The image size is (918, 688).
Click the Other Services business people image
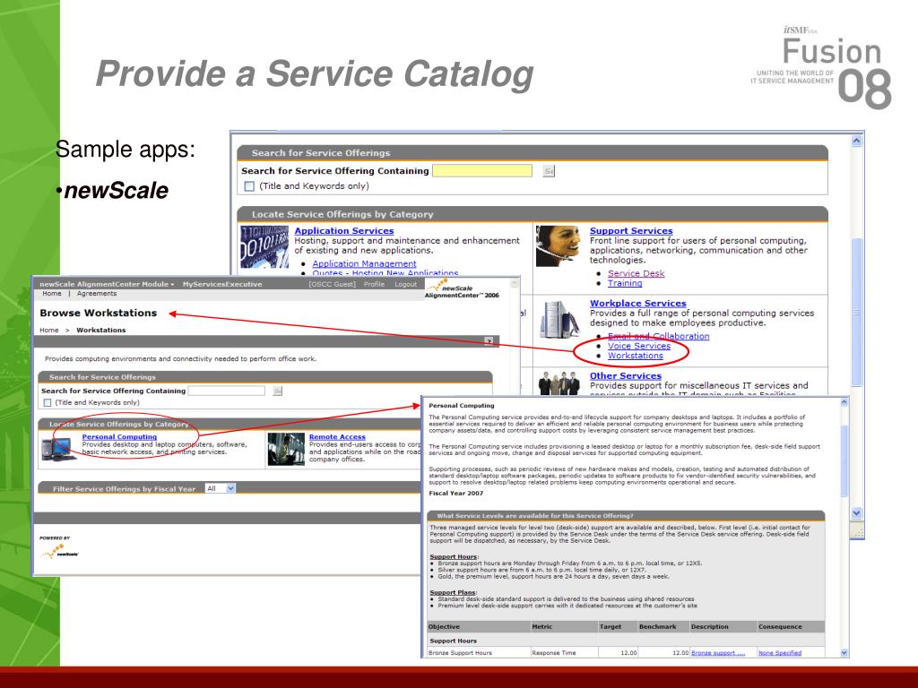pyautogui.click(x=559, y=383)
